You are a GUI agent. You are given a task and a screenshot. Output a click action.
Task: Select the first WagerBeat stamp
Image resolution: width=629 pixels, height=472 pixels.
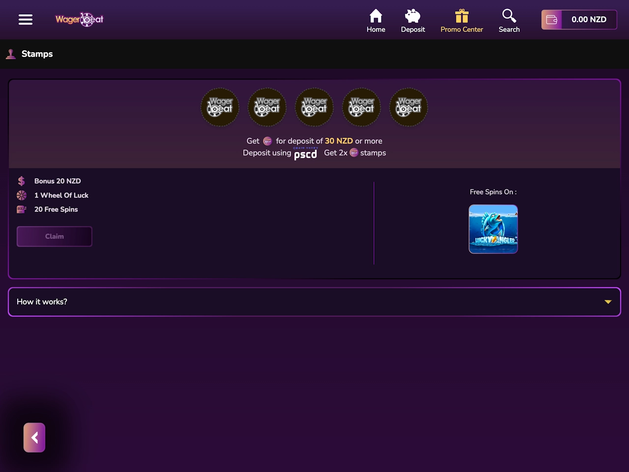(x=220, y=107)
